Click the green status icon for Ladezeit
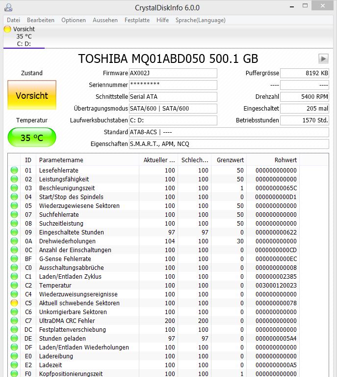337x377 pixels. coord(14,365)
